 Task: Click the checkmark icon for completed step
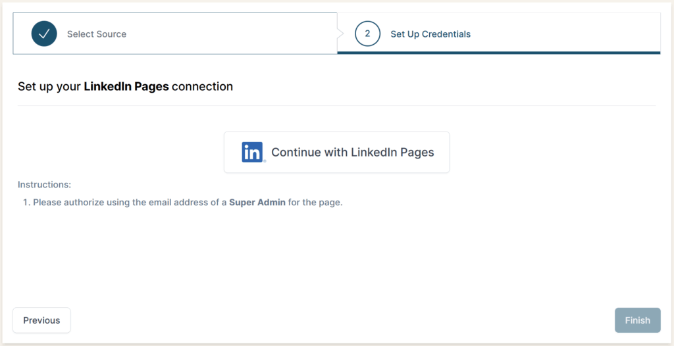tap(44, 34)
